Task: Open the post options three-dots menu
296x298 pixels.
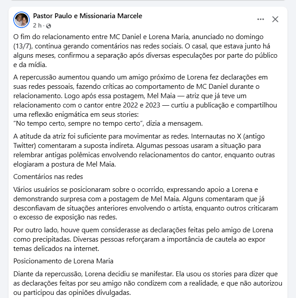Action: [261, 19]
